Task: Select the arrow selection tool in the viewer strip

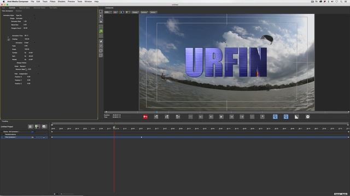Action: click(x=101, y=11)
